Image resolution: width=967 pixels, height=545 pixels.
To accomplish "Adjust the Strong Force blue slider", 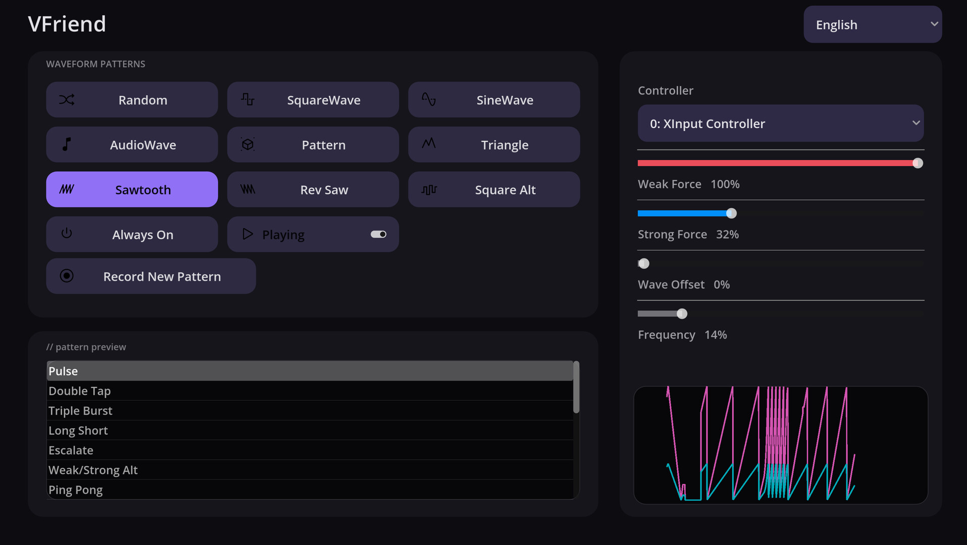I will [x=781, y=213].
